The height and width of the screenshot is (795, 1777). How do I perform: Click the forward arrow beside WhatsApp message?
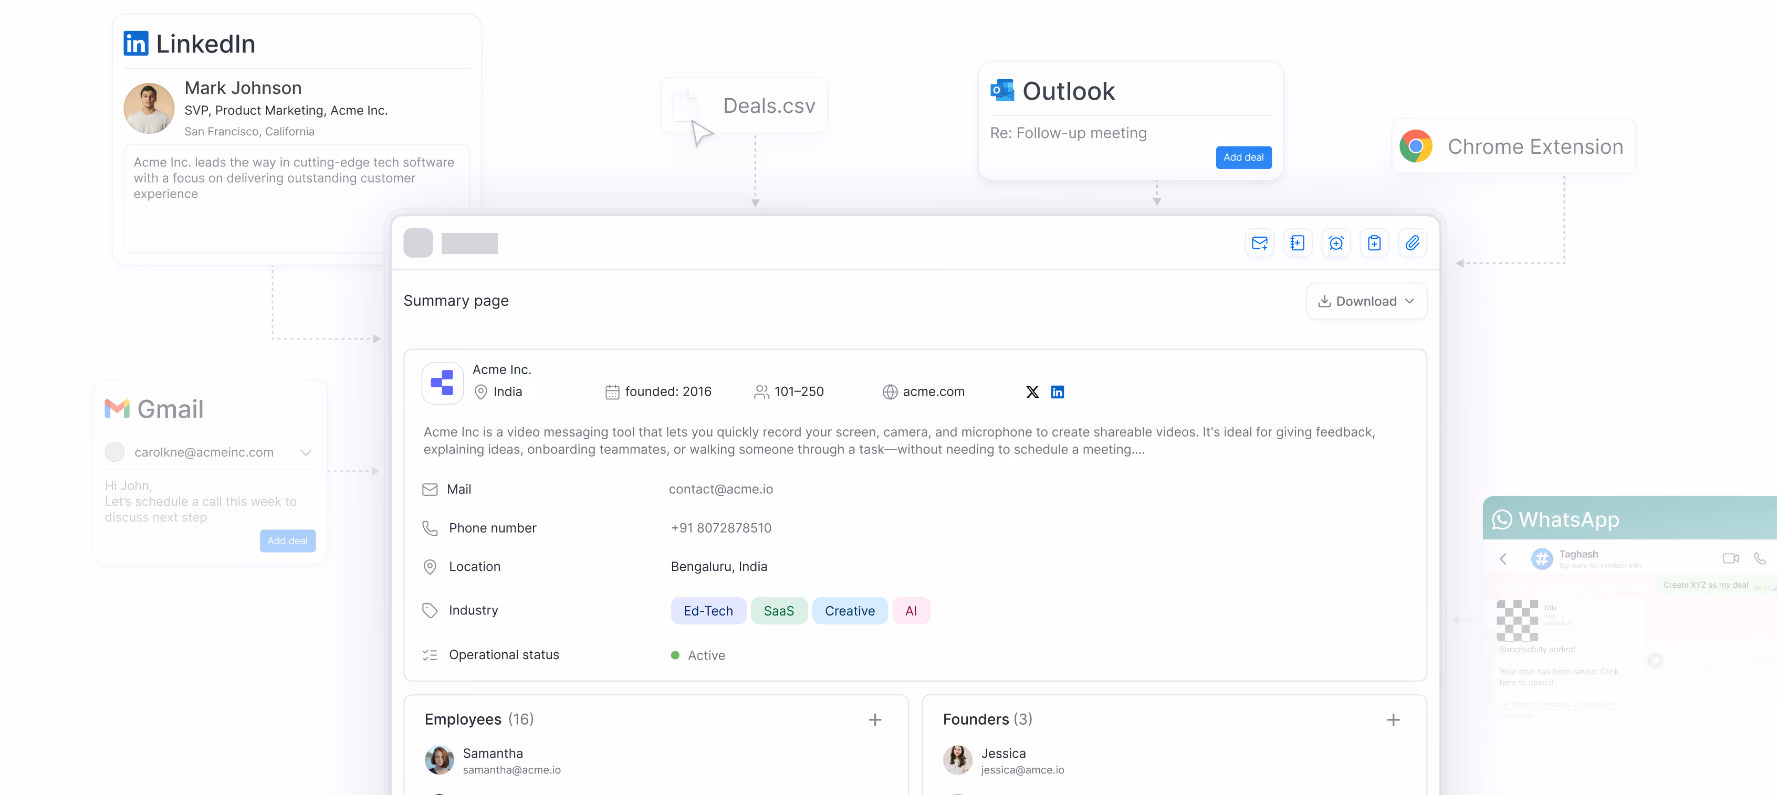pos(1656,661)
